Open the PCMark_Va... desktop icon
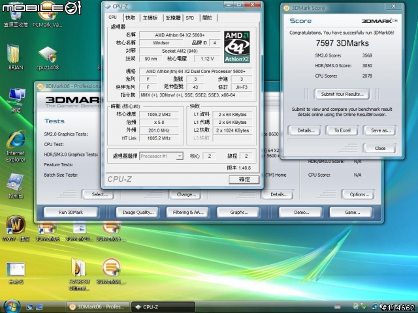The width and height of the screenshot is (418, 313). pos(48,16)
